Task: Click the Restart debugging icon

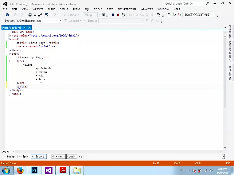Action: (123, 15)
